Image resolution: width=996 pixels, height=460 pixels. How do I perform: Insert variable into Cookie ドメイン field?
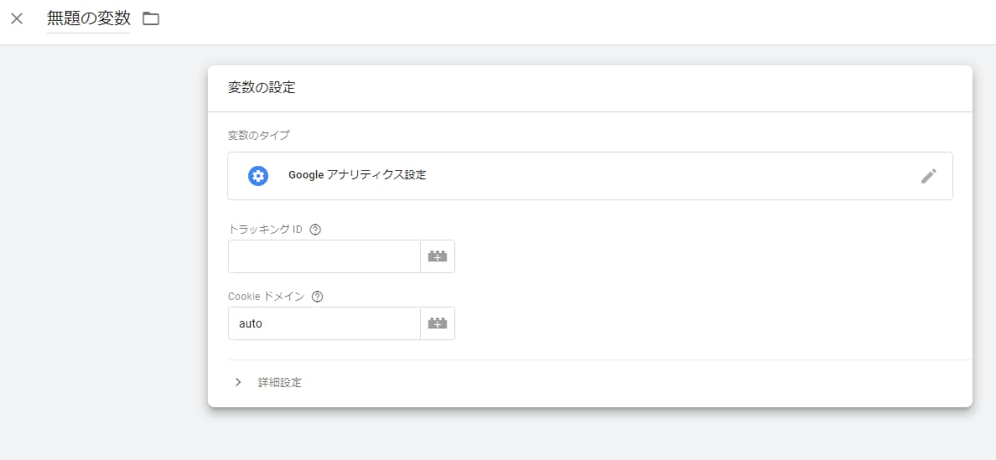[x=438, y=323]
